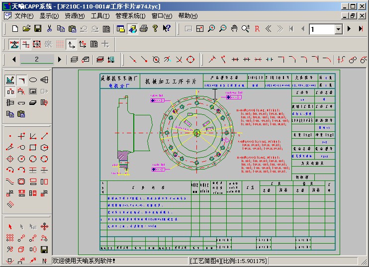Click the Copy icon in main toolbar
369x267 pixels.
[x=61, y=29]
